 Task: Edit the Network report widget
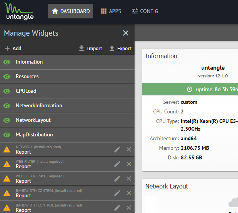pyautogui.click(x=117, y=149)
